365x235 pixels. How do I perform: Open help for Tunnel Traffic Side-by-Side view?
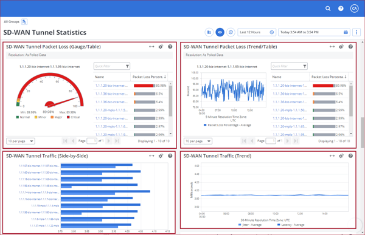pos(170,155)
